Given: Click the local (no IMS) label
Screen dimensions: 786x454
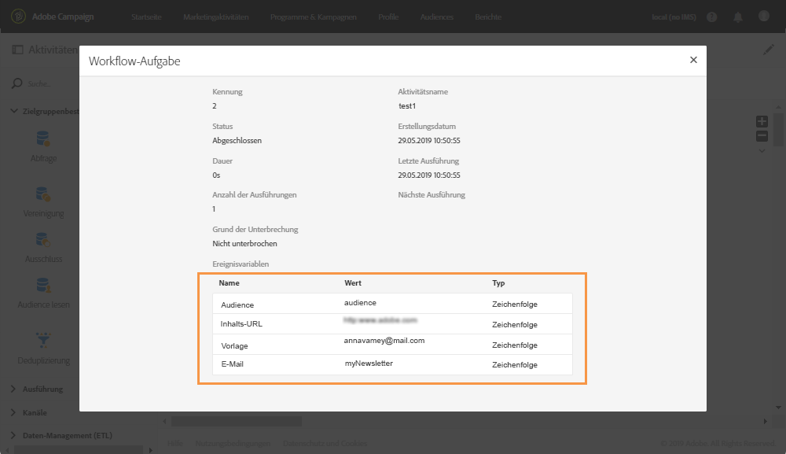Looking at the screenshot, I should click(x=674, y=17).
